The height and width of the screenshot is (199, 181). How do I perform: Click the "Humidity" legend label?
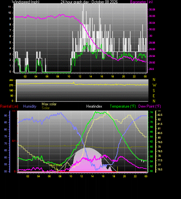(30, 106)
